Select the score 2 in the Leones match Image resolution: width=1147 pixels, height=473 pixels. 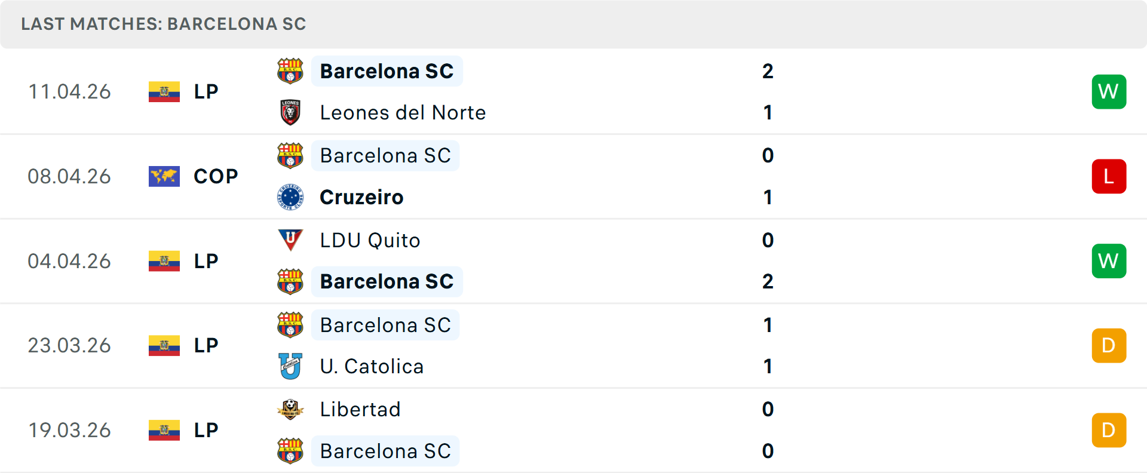pyautogui.click(x=768, y=71)
